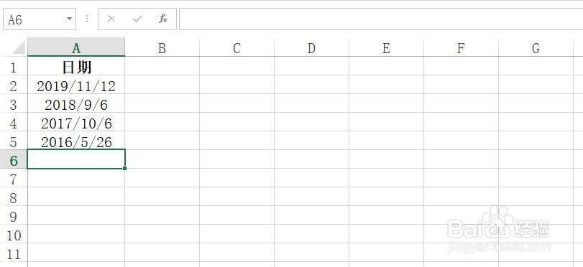
Task: Select cell containing 2018/9/6
Action: pyautogui.click(x=76, y=103)
